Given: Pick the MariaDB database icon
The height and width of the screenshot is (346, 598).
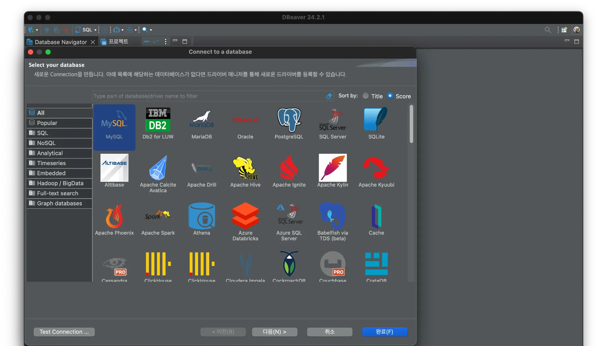Looking at the screenshot, I should [x=202, y=120].
